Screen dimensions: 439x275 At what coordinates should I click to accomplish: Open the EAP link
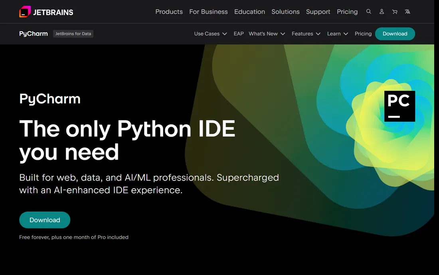pyautogui.click(x=239, y=34)
